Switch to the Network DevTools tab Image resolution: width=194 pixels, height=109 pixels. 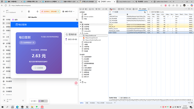pos(98,9)
